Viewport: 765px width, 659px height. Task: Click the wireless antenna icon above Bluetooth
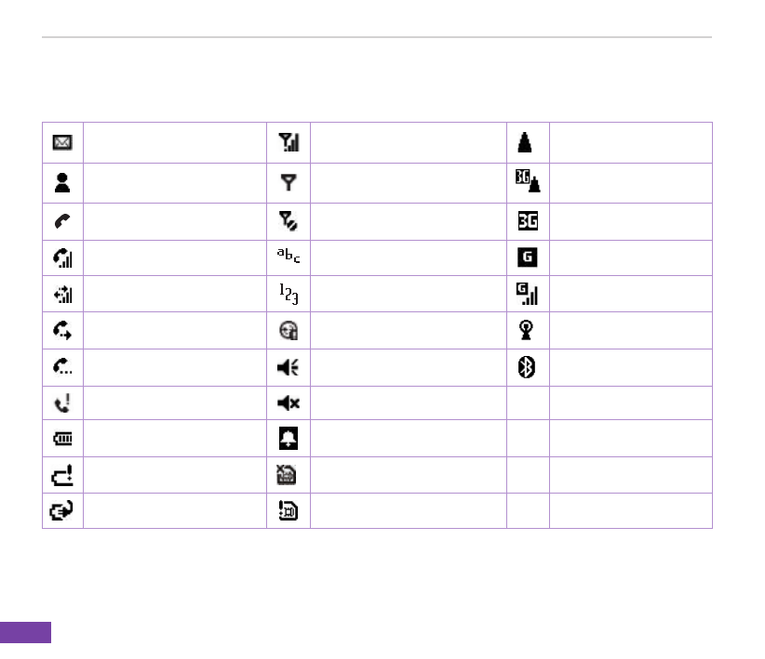[529, 332]
